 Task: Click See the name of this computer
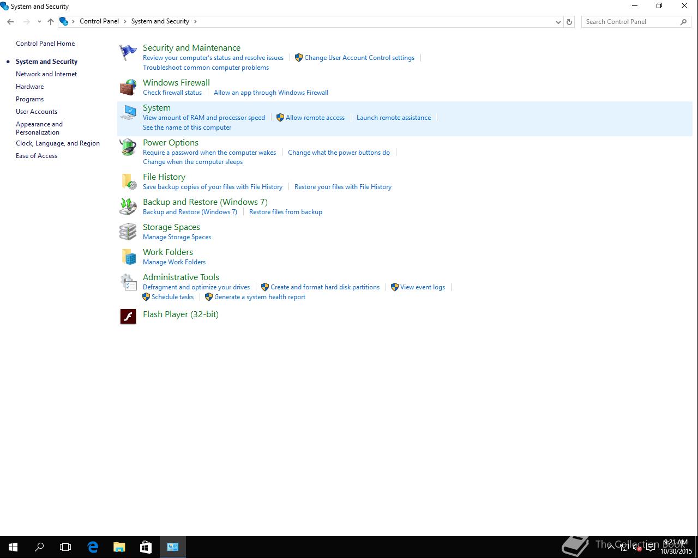187,128
